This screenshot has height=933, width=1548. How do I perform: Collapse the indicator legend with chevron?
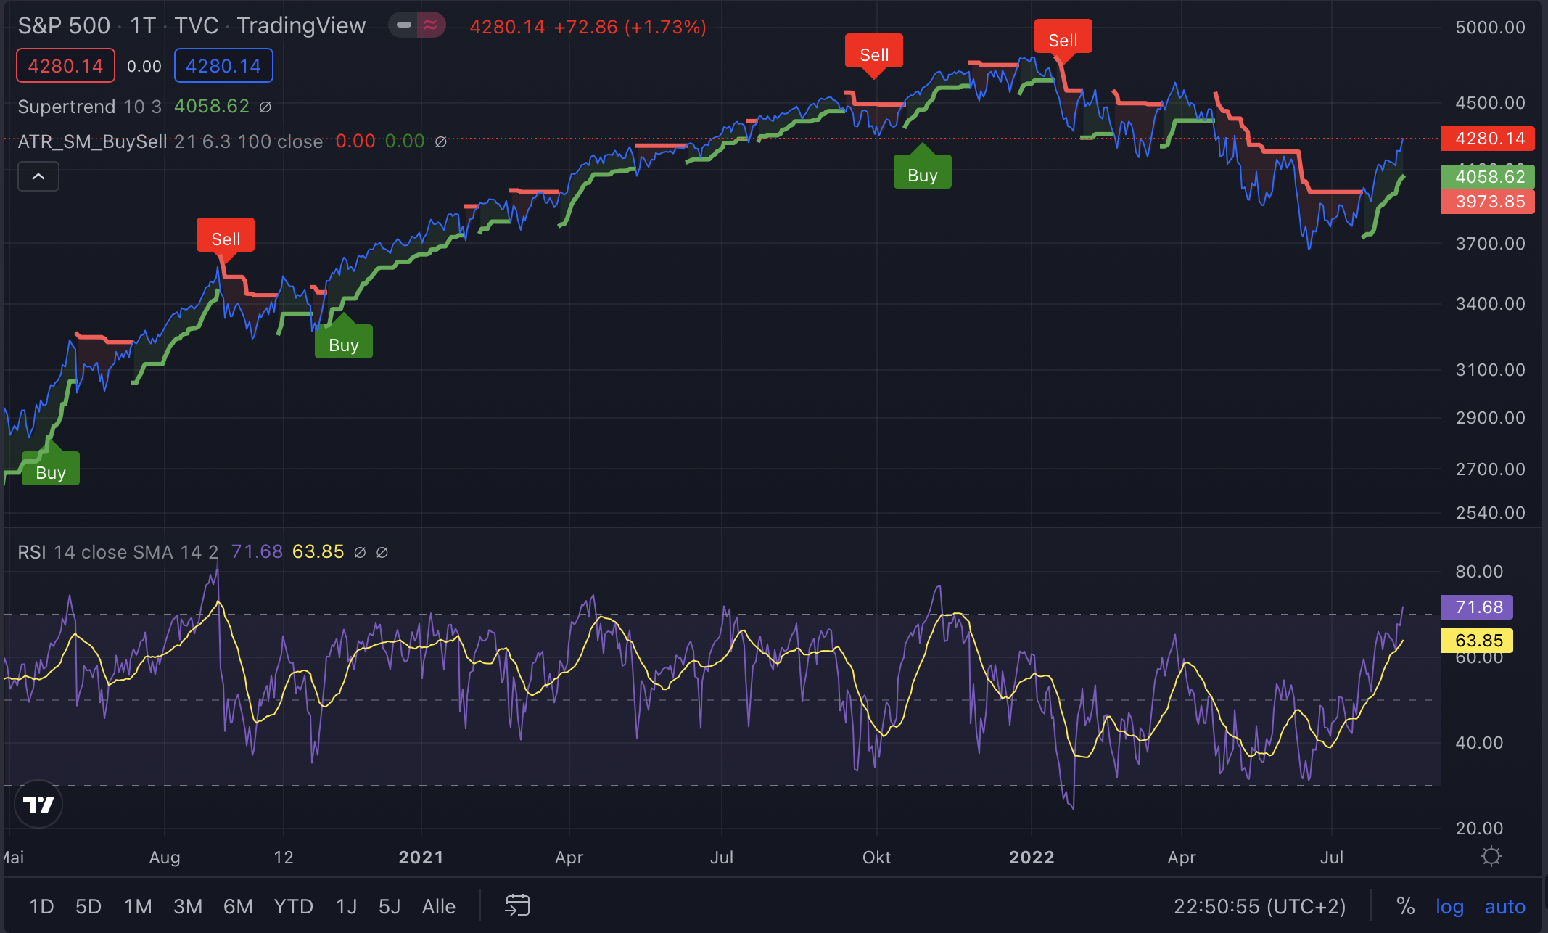tap(38, 176)
